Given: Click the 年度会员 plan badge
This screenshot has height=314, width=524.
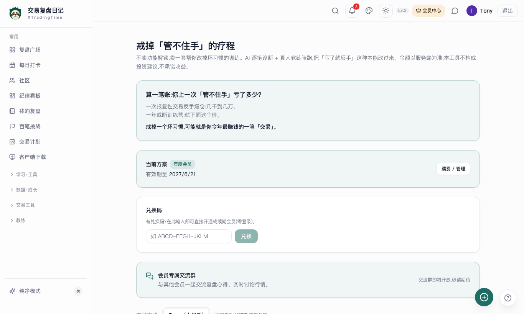Looking at the screenshot, I should tap(183, 164).
